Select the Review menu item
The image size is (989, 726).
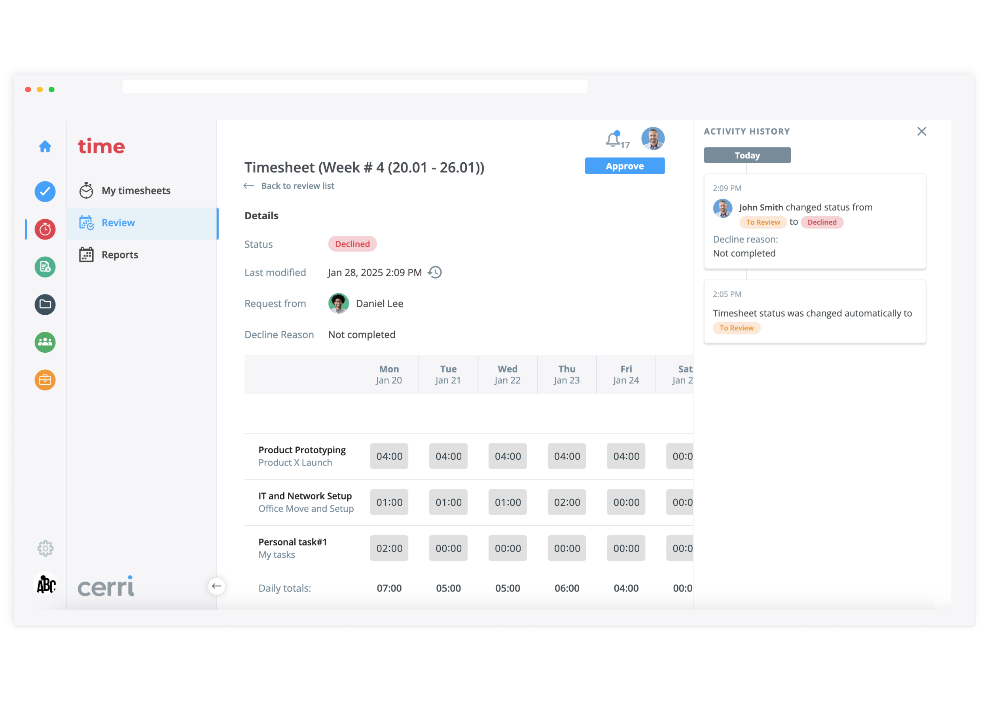118,223
